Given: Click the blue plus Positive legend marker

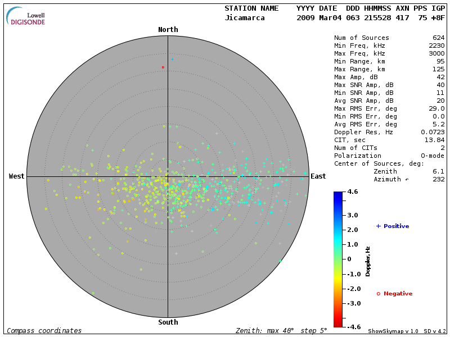Looking at the screenshot, I should (379, 226).
